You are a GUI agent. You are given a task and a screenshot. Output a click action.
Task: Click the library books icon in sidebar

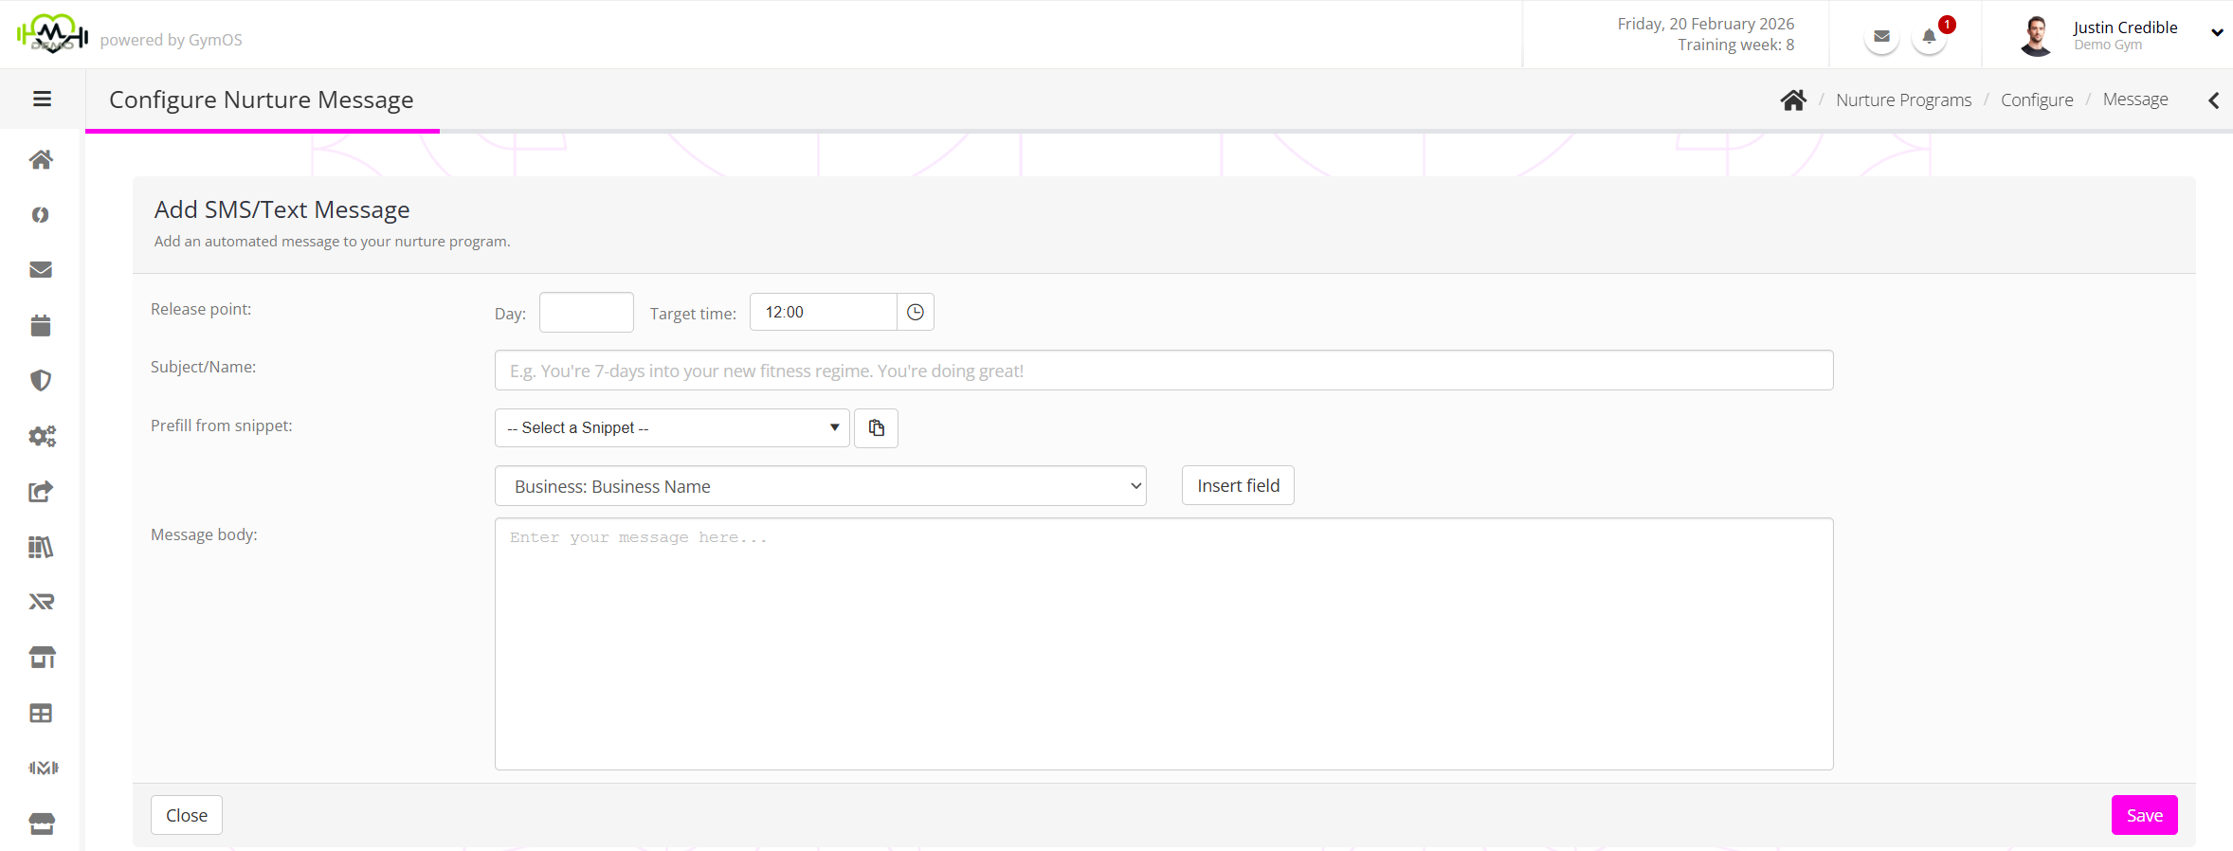coord(41,547)
